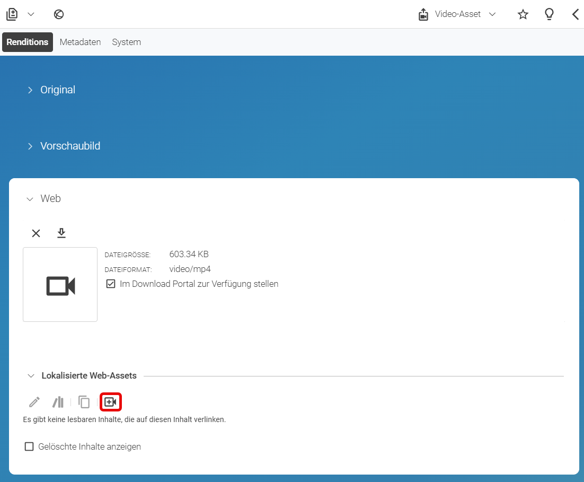Uncheck Im Download Portal zur Verfügung stellen
This screenshot has width=584, height=482.
pyautogui.click(x=111, y=284)
